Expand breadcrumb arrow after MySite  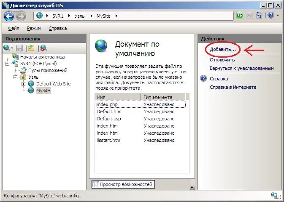point(116,16)
